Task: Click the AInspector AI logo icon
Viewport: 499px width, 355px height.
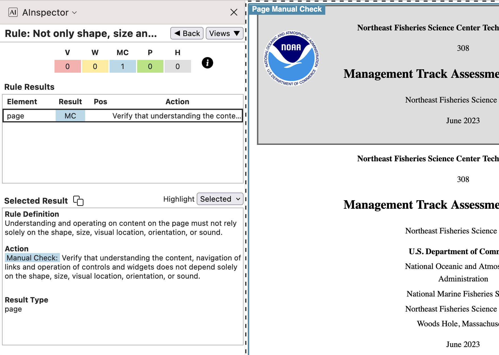Action: (13, 12)
